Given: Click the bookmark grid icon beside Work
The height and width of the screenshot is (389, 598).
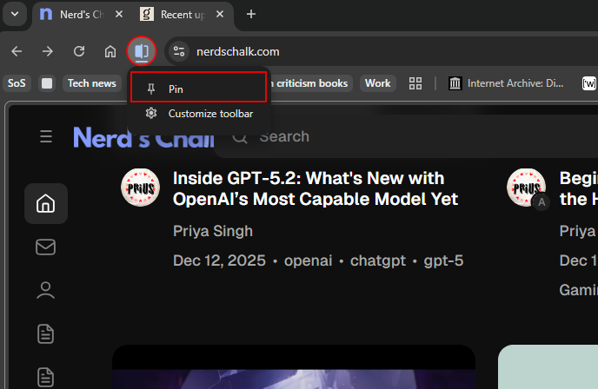Looking at the screenshot, I should 415,83.
